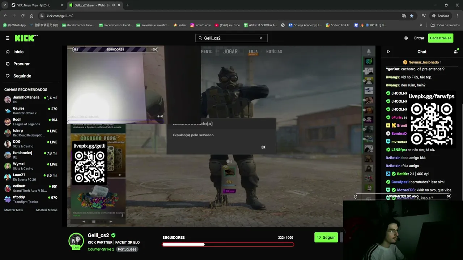Select the Portuguese language tag
The height and width of the screenshot is (260, 463).
point(127,249)
